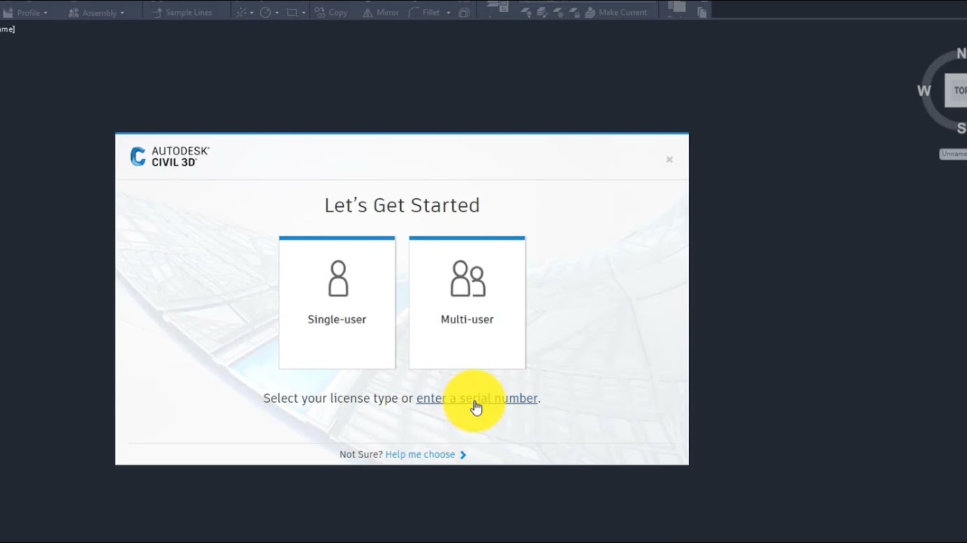Select the Sample Lines tool
This screenshot has height=543, width=967.
pos(181,13)
